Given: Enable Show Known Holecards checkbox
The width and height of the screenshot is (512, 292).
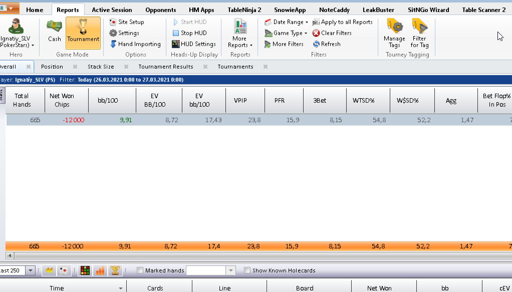Looking at the screenshot, I should click(247, 270).
